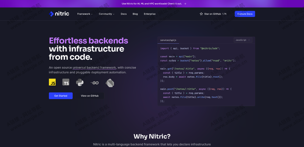Click the Get Started button

(61, 96)
